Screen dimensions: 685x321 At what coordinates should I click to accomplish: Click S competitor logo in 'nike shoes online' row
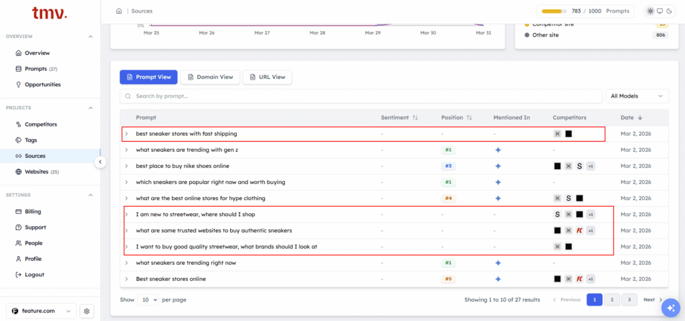pos(579,166)
